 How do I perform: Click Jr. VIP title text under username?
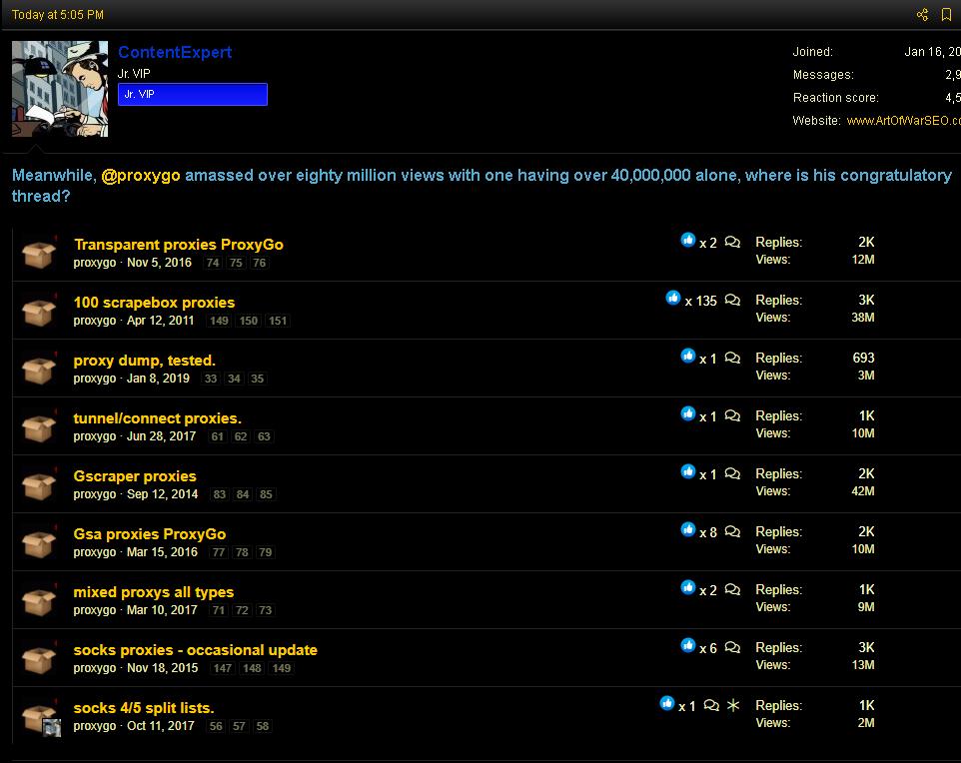click(x=134, y=74)
